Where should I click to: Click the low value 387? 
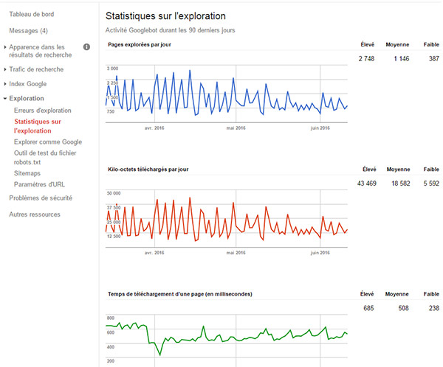434,59
